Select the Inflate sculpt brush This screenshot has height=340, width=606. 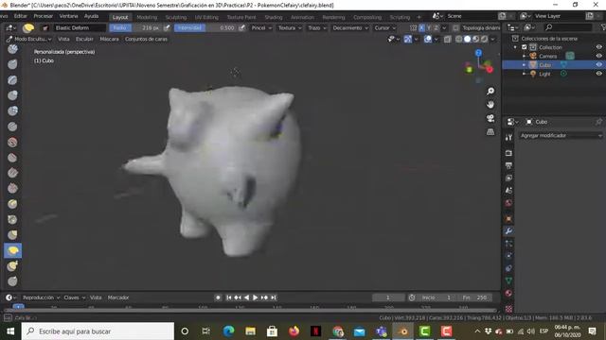tap(12, 95)
